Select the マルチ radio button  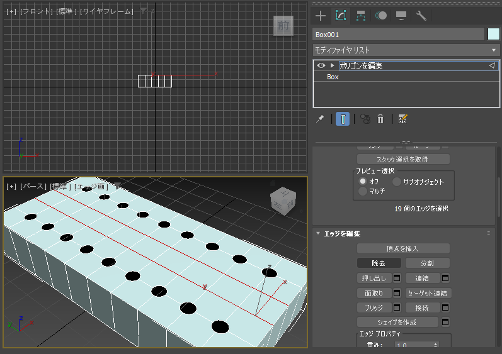coord(362,191)
